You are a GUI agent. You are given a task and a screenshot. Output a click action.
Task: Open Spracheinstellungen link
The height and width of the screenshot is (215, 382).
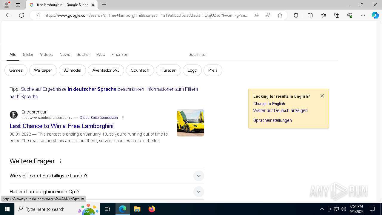coord(272,120)
